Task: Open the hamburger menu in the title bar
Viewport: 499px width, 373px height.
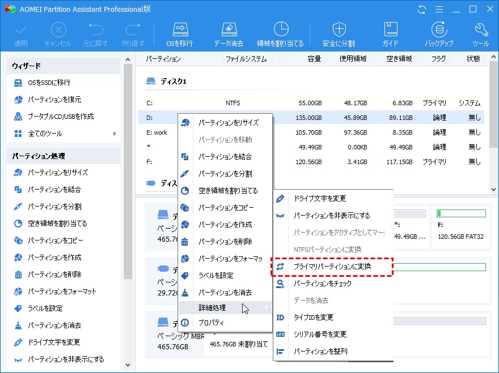Action: coord(439,9)
